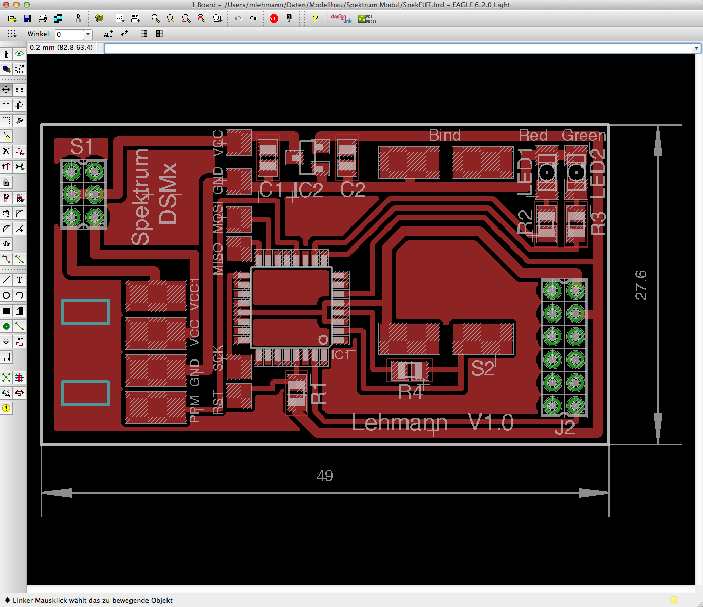Run a script with the SCR icon
The image size is (703, 607).
coord(120,18)
